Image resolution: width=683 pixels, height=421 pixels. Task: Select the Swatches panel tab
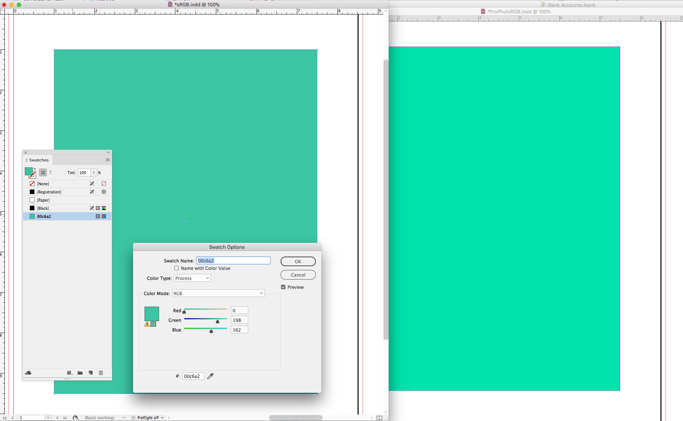(x=38, y=160)
